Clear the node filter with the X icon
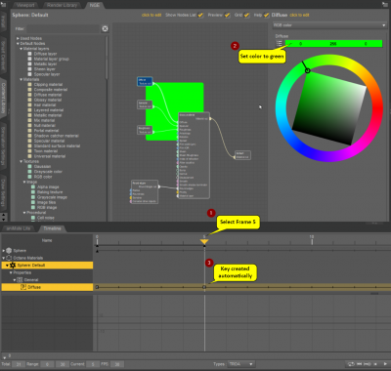Viewport: 391px width, 371px height. click(x=105, y=29)
